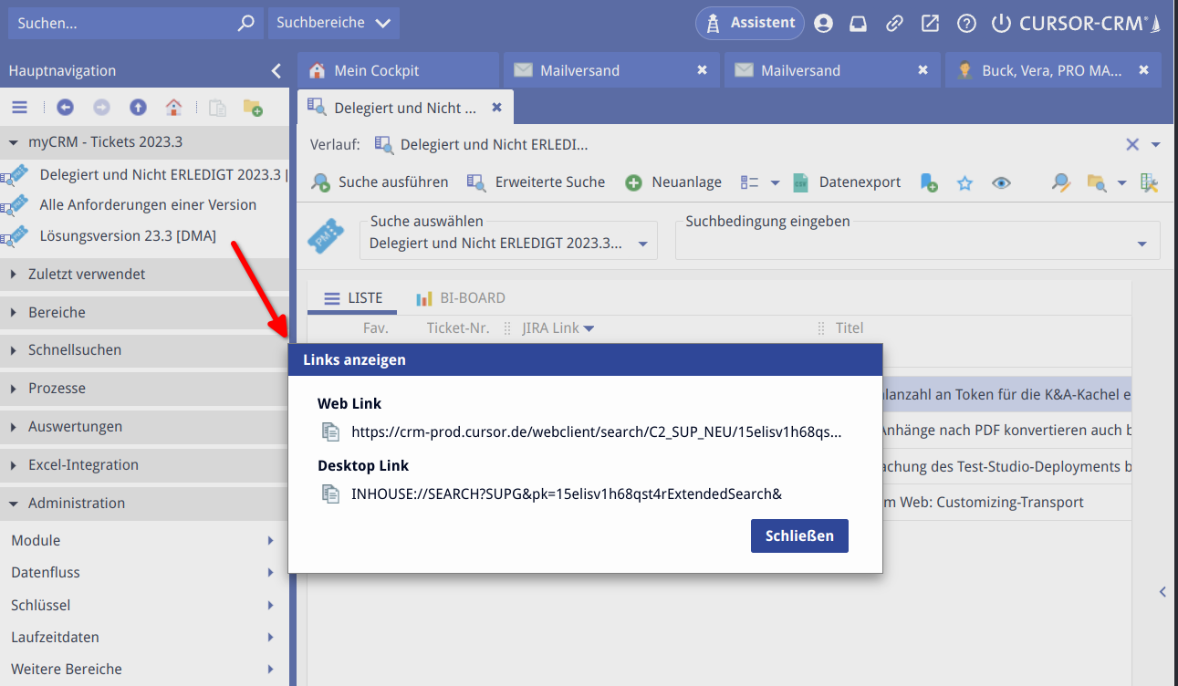Click the user profile icon in header
This screenshot has height=686, width=1178.
pyautogui.click(x=823, y=24)
